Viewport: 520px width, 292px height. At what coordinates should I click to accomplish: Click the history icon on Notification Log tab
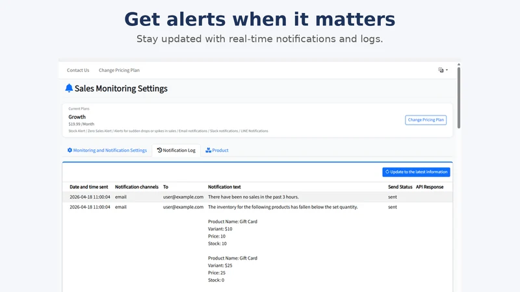point(159,150)
